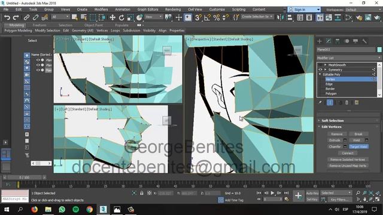Screen dimensions: 383x215
Task: Click the Mirror tool icon
Action: tap(280, 17)
